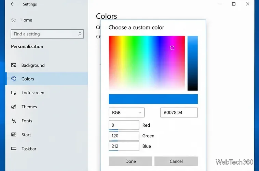Click the Colors palette icon
259x171 pixels.
14,79
